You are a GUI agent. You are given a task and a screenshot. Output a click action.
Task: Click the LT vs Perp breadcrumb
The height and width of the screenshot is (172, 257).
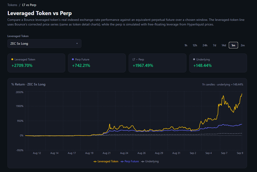tap(29, 5)
